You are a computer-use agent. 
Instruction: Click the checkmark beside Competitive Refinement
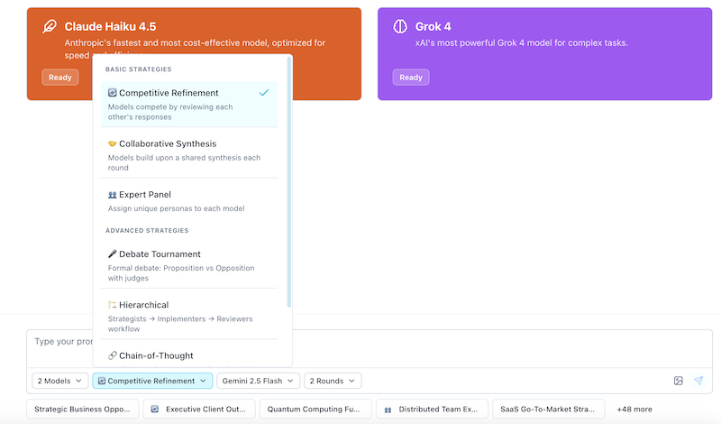(263, 93)
